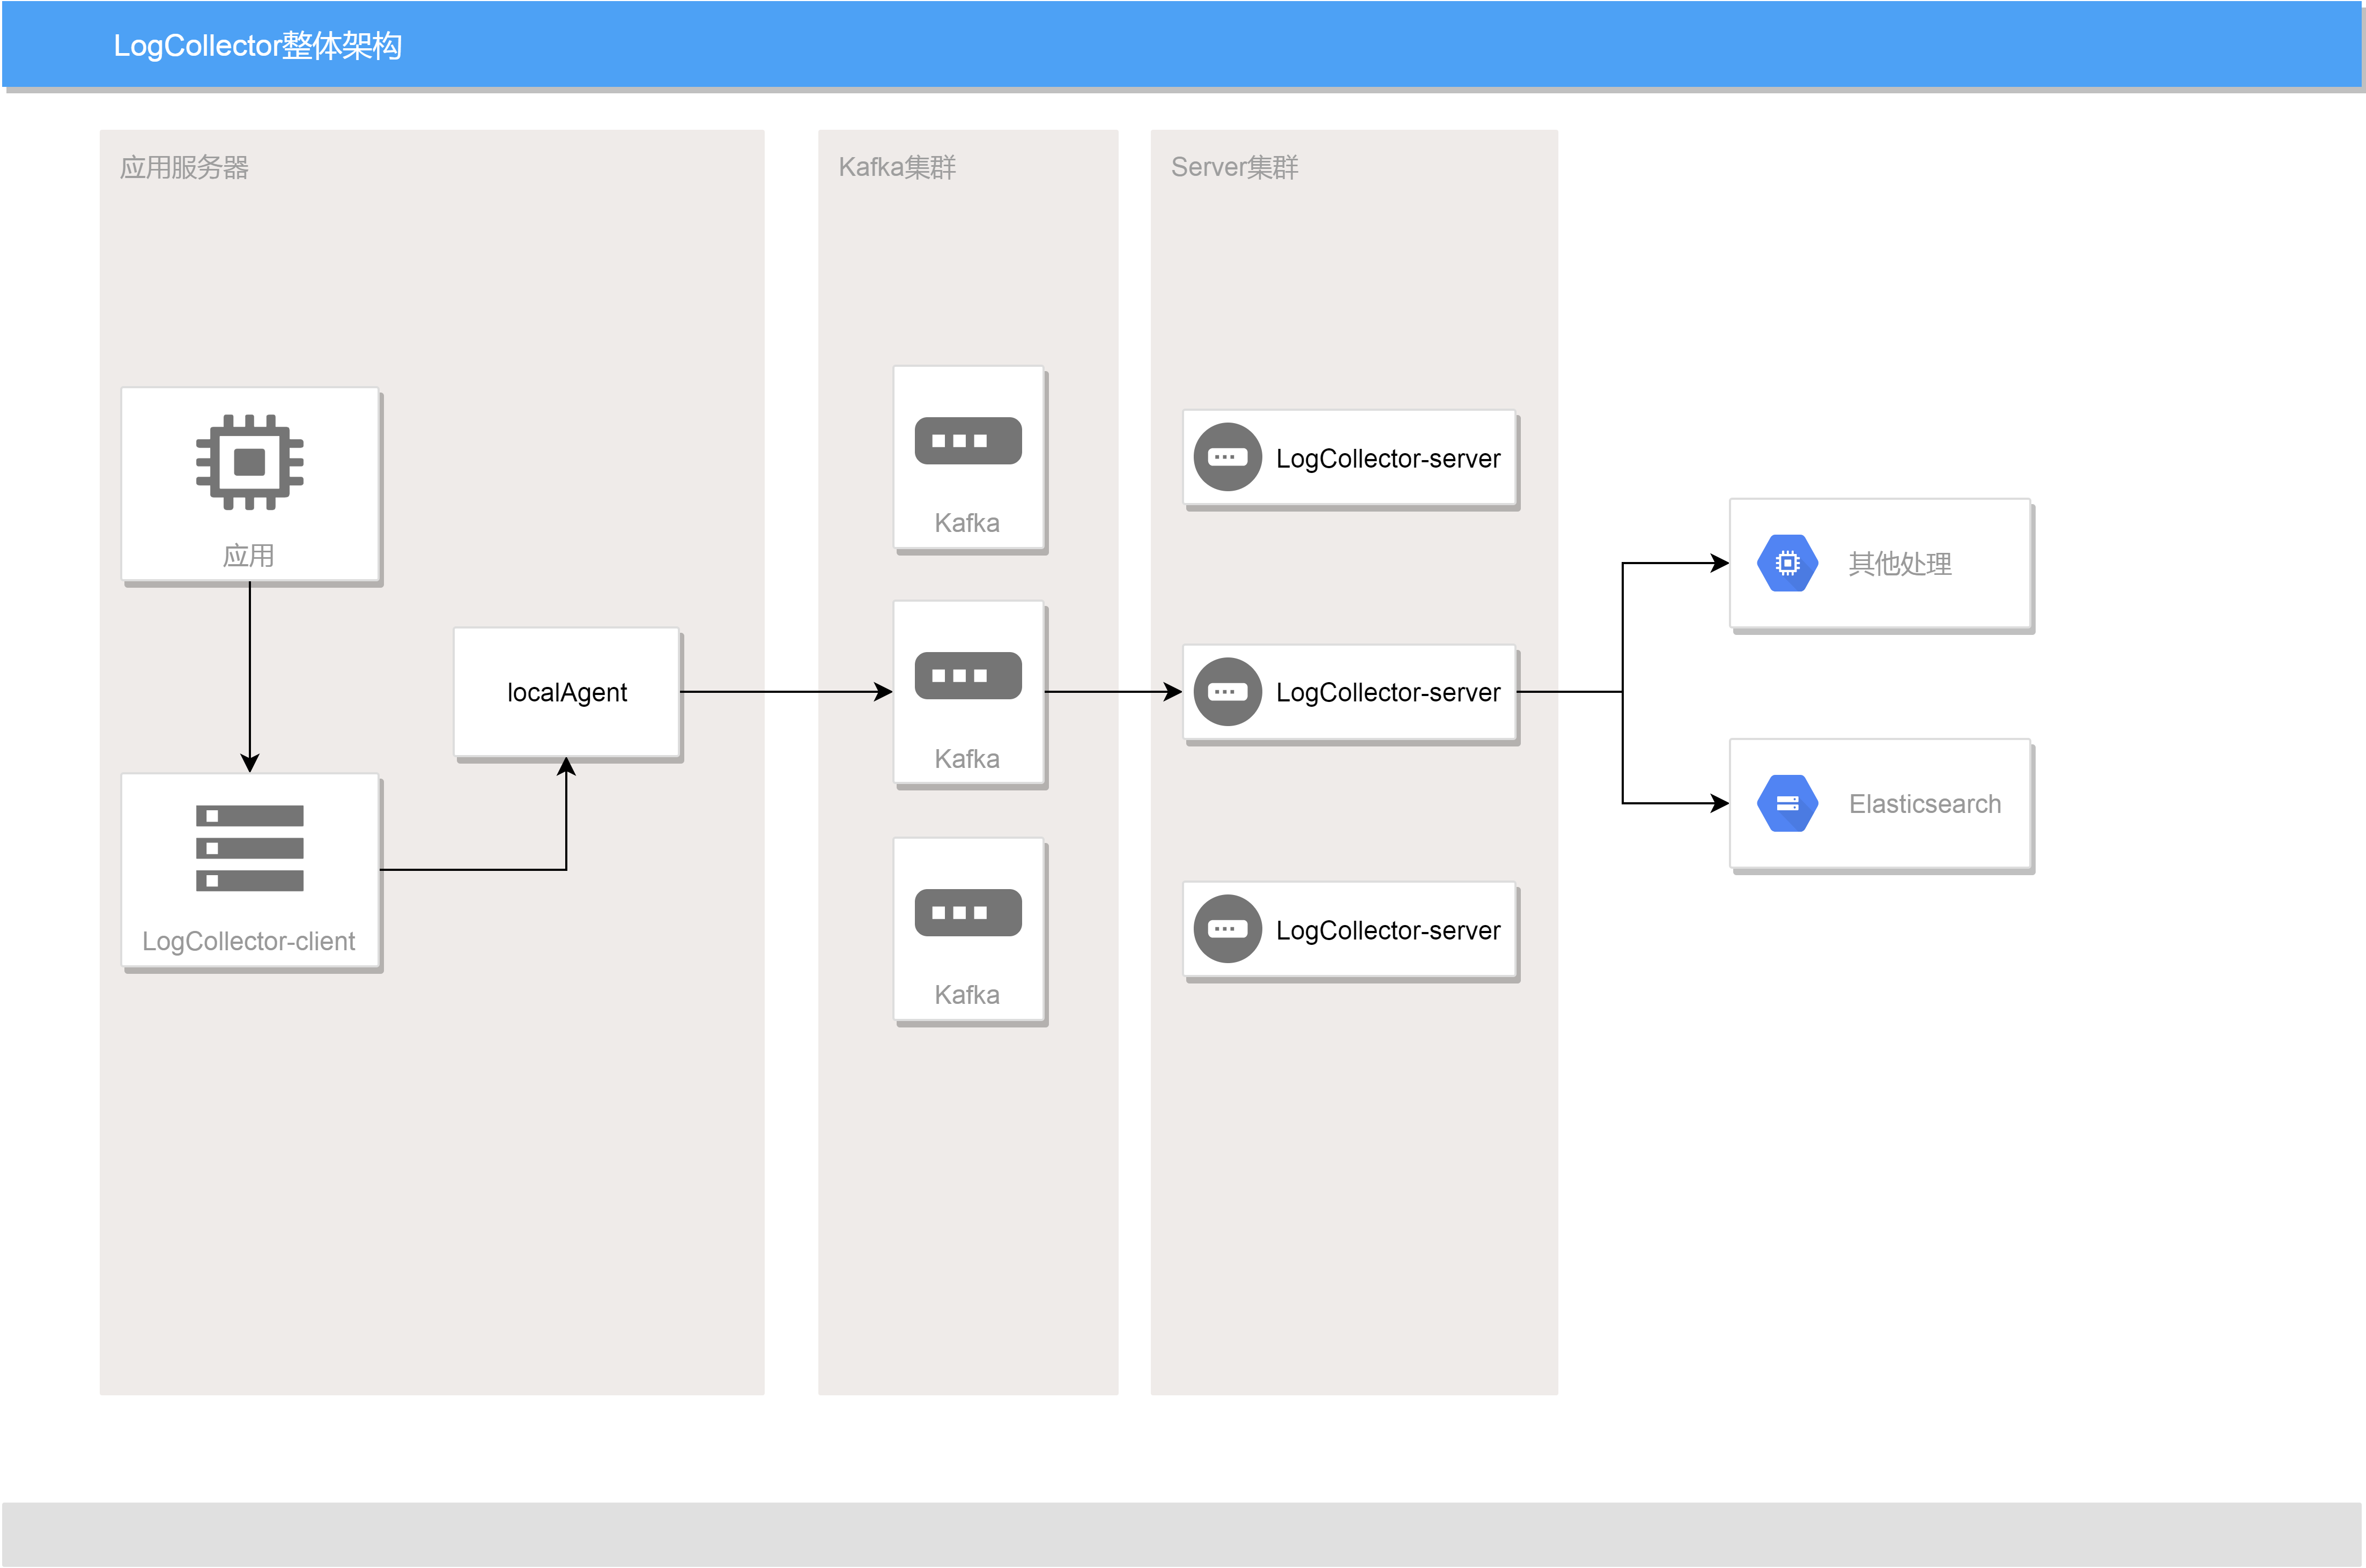Viewport: 2366px width, 1568px height.
Task: Click the Server集群 group title
Action: [1234, 167]
